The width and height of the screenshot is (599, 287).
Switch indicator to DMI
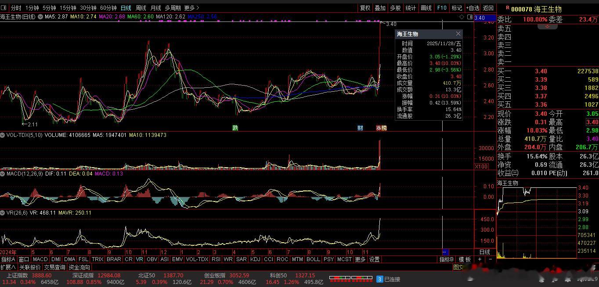pos(56,259)
